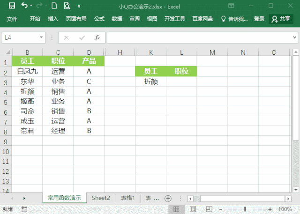Open Print Preview icon

pyautogui.click(x=67, y=6)
